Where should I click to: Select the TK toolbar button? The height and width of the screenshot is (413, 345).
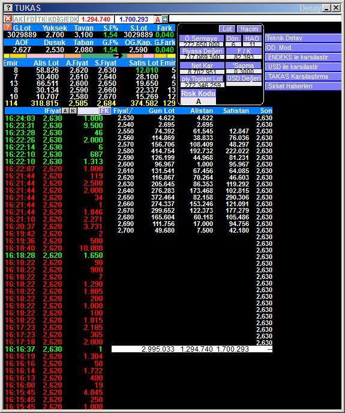(41, 19)
